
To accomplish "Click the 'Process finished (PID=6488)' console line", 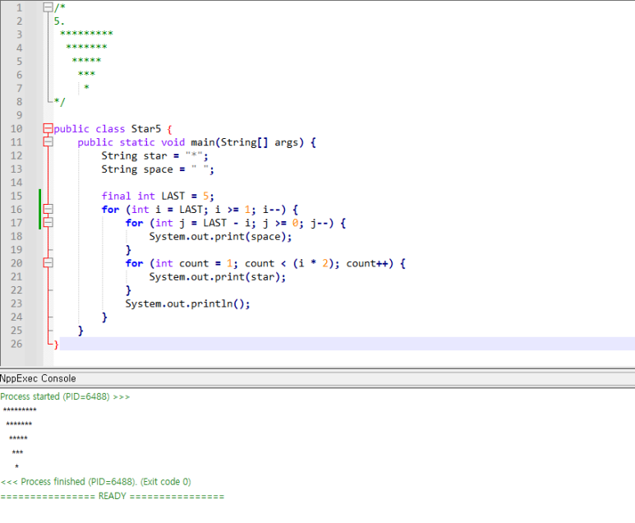I will point(95,482).
